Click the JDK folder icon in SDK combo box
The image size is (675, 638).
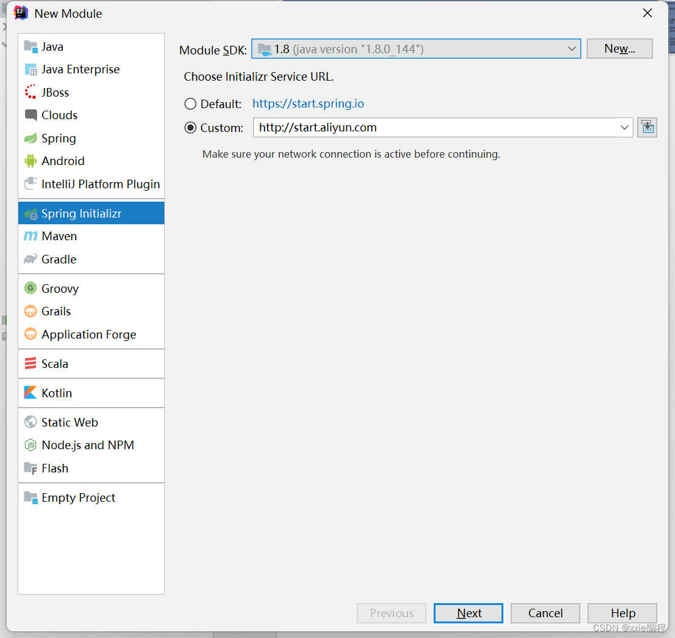tap(265, 49)
